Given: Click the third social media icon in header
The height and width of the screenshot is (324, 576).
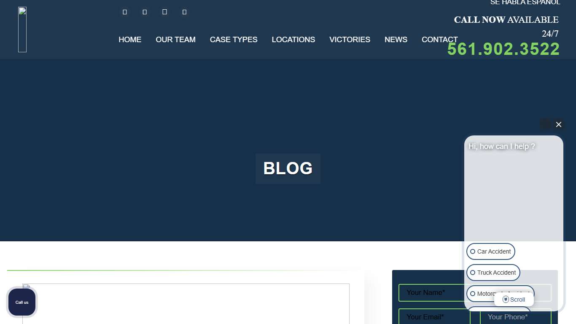Looking at the screenshot, I should point(164,12).
